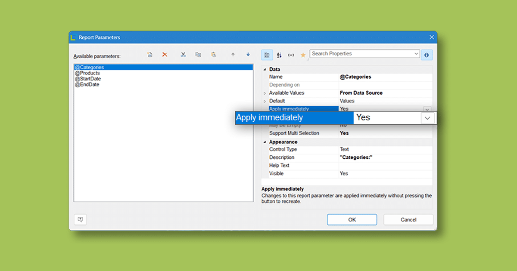This screenshot has height=271, width=517.
Task: Delete the selected parameter
Action: [x=165, y=55]
